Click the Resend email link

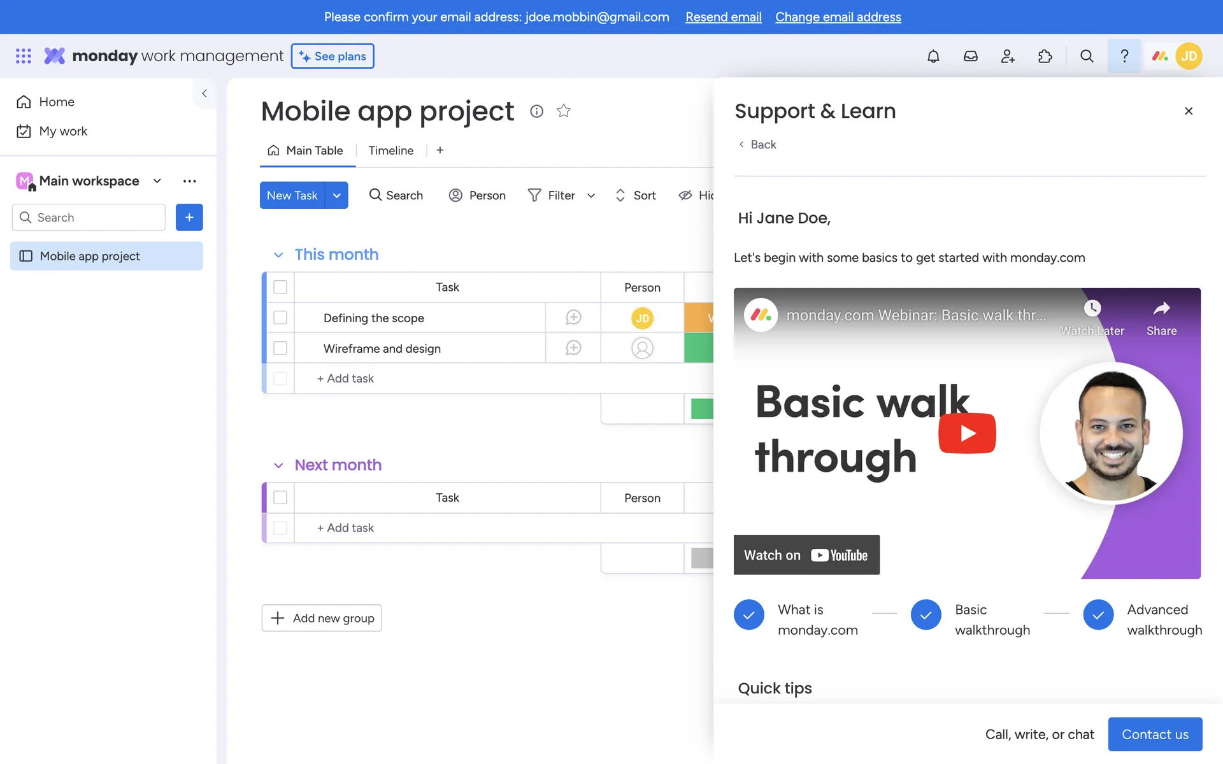(x=723, y=17)
